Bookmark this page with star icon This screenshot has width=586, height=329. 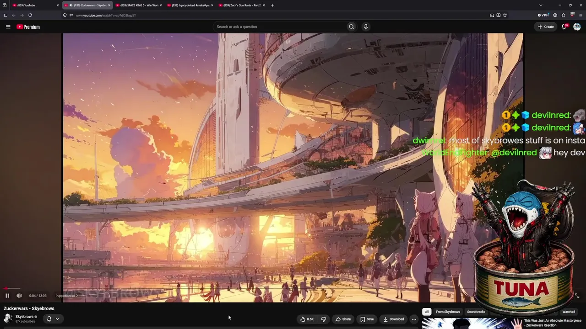pyautogui.click(x=505, y=15)
